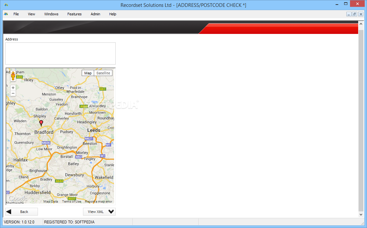Click the red location pin marker

pyautogui.click(x=41, y=123)
